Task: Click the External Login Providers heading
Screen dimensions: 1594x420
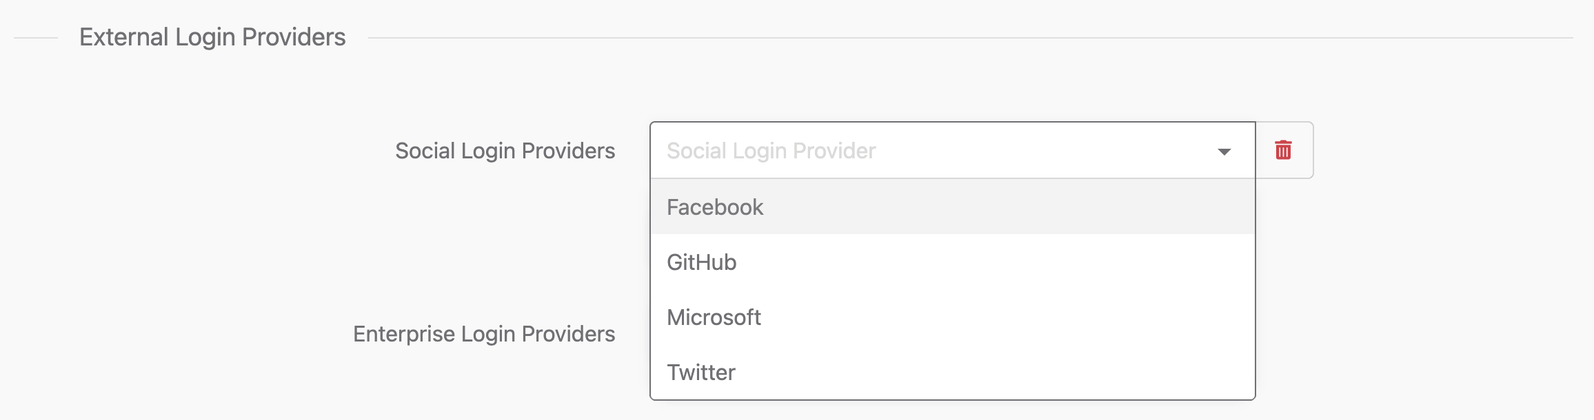Action: coord(212,37)
